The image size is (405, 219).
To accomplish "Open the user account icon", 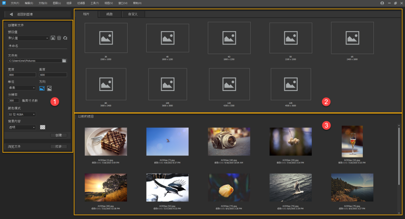I will (x=382, y=3).
